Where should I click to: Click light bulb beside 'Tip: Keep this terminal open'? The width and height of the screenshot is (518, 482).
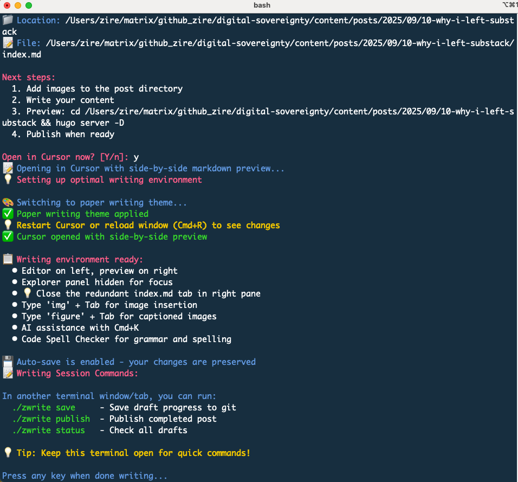[x=8, y=453]
